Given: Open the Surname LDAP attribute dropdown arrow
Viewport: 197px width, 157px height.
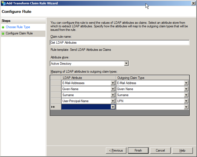Looking at the screenshot, I should point(113,95).
